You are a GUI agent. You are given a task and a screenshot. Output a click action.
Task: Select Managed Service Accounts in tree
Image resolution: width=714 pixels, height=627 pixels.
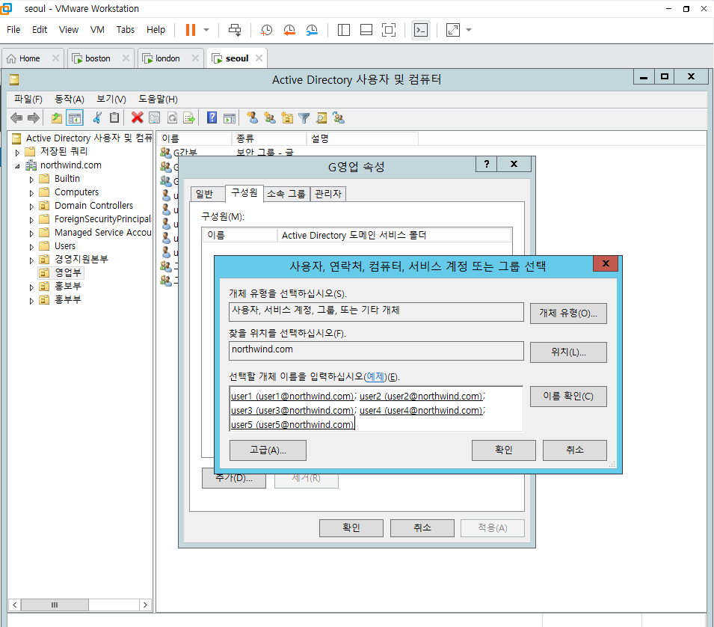[103, 233]
